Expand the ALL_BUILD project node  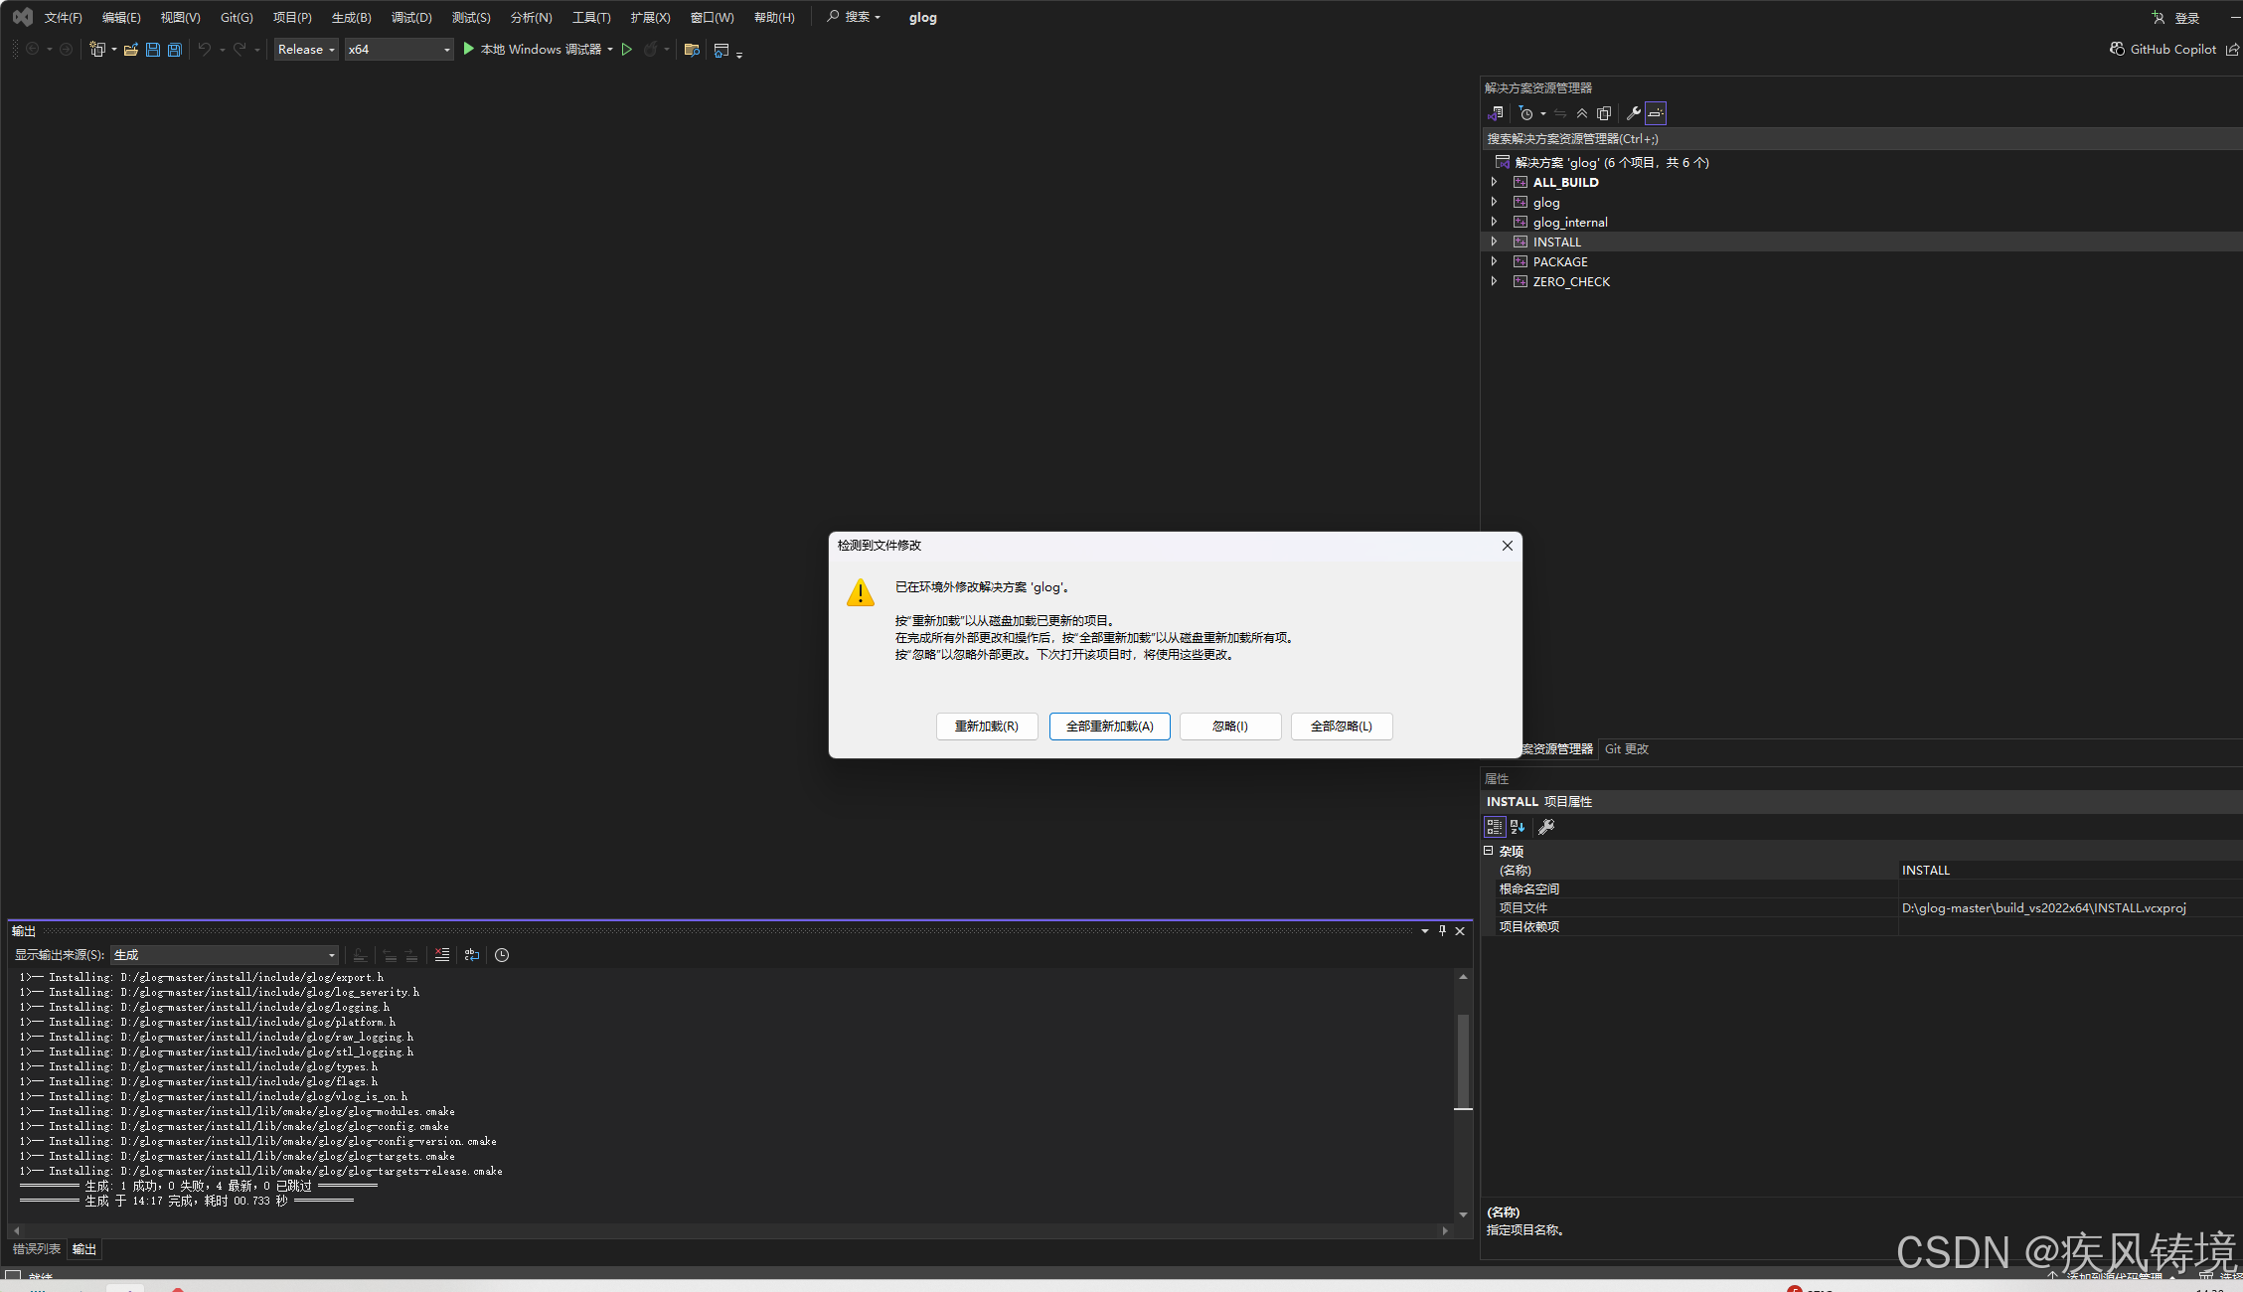tap(1494, 183)
